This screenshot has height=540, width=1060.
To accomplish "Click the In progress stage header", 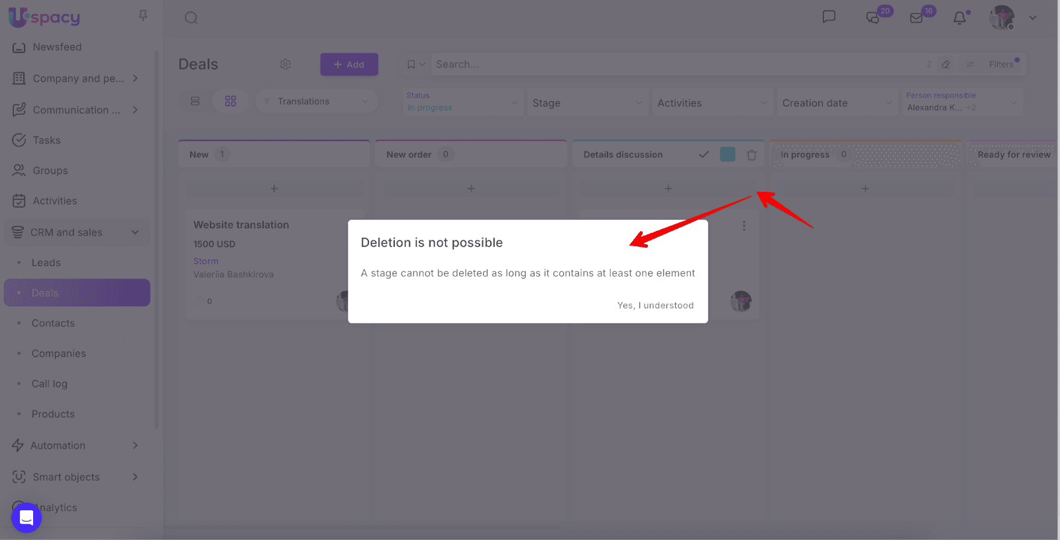I will (865, 154).
